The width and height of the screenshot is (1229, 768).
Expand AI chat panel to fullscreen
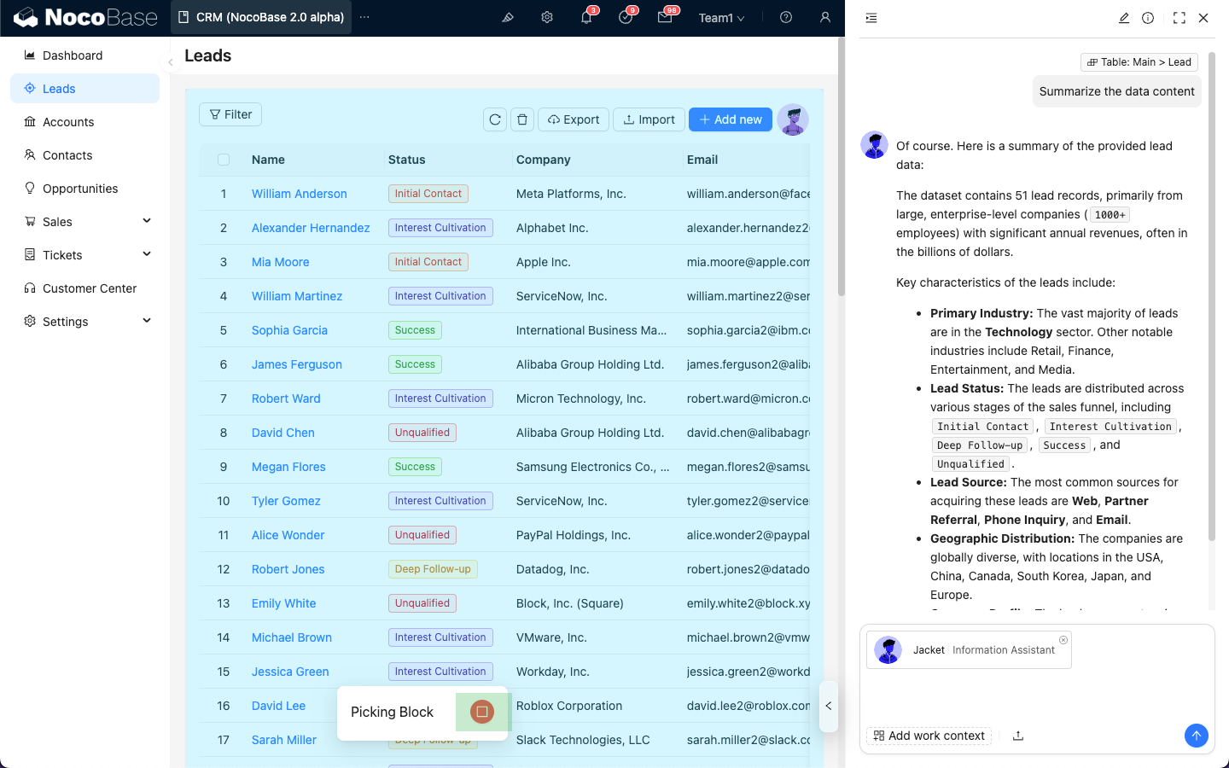pyautogui.click(x=1179, y=18)
